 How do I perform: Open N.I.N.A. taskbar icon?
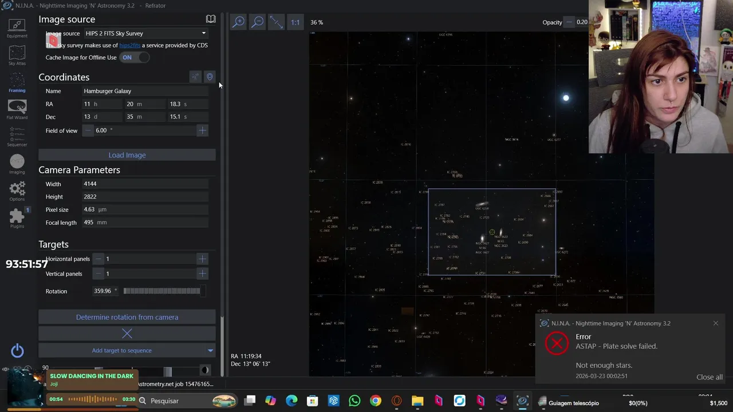point(522,401)
